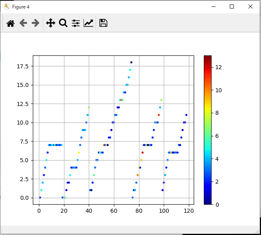Click the x-axis label 80
The image size is (261, 235).
click(139, 211)
